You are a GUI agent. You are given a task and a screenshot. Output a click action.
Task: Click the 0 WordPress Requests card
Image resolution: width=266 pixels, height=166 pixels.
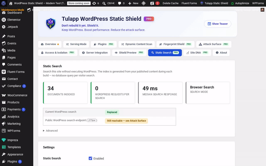click(113, 93)
